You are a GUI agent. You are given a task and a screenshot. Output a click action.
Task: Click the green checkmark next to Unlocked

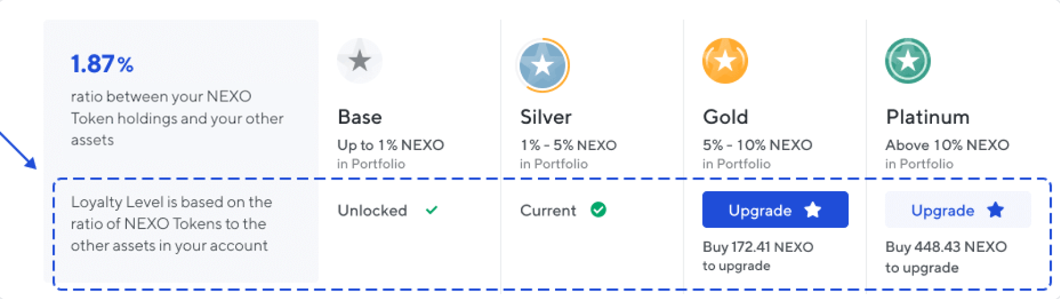(x=431, y=210)
